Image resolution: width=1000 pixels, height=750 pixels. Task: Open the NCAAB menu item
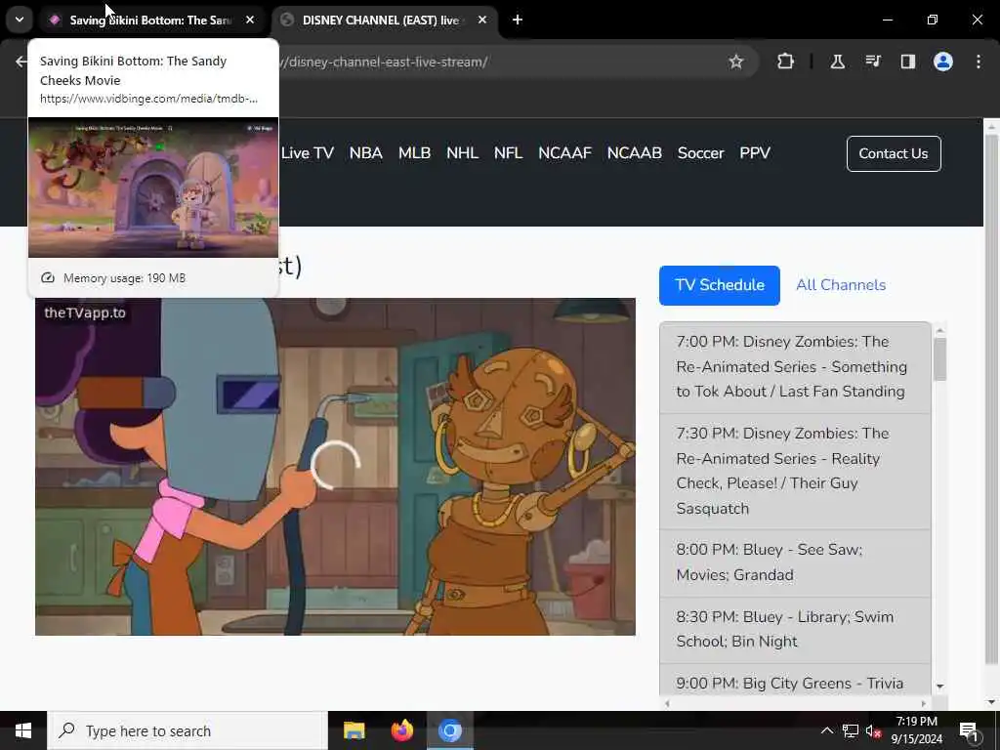coord(635,153)
